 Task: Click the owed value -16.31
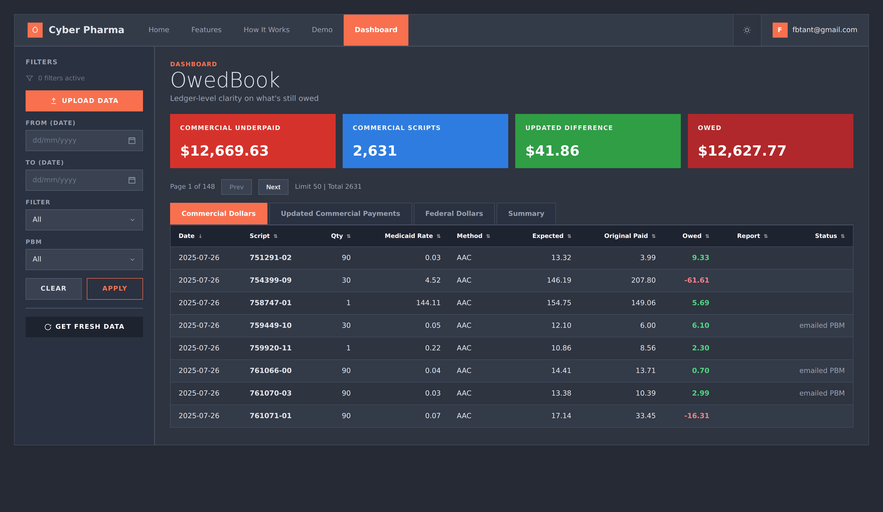coord(697,416)
